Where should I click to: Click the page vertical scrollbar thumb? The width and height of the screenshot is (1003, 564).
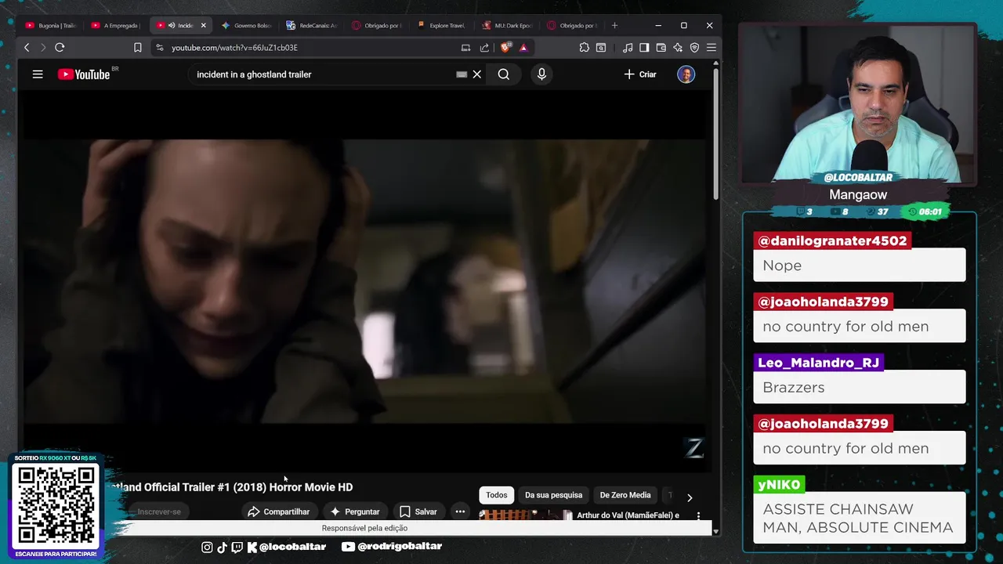pos(715,133)
